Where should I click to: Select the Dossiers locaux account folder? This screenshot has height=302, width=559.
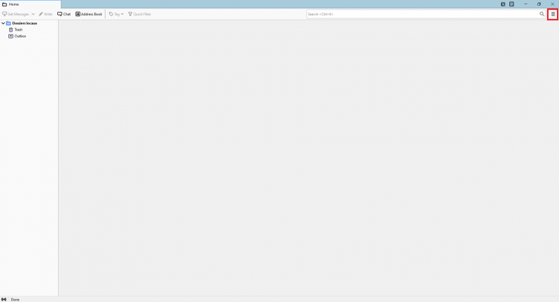[x=24, y=23]
